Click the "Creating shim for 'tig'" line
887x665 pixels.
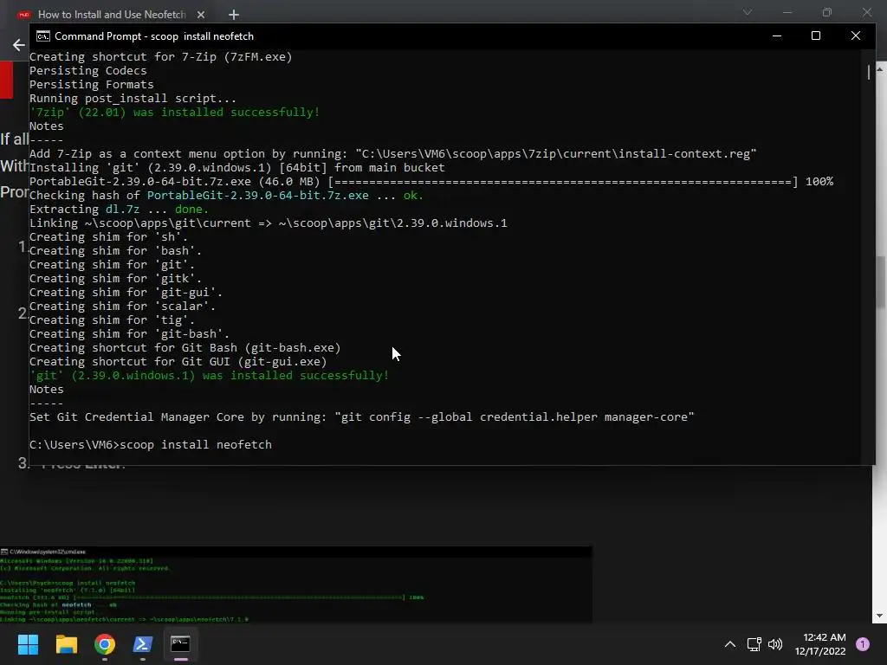coord(112,320)
